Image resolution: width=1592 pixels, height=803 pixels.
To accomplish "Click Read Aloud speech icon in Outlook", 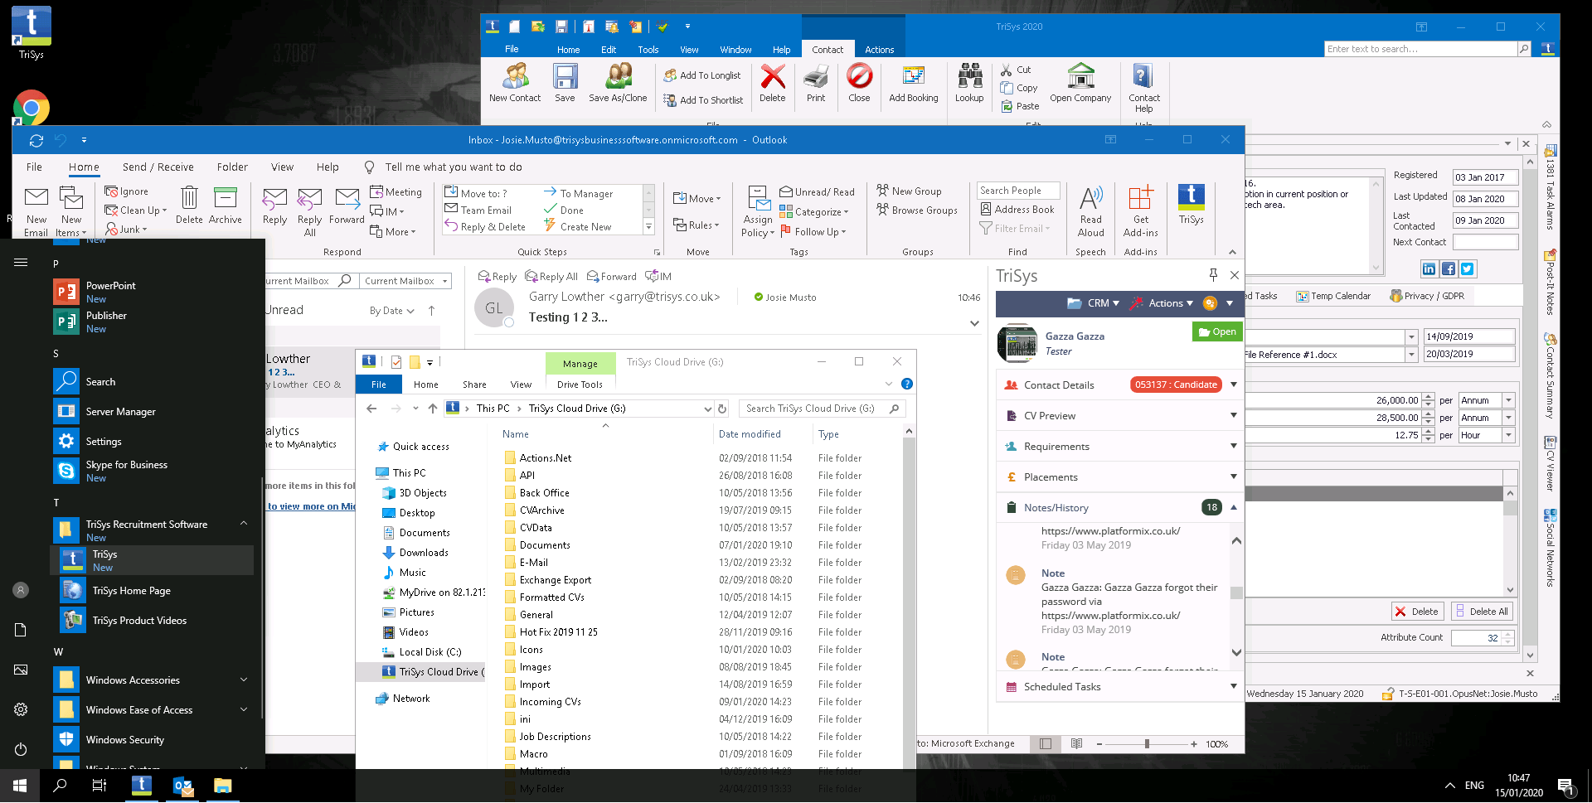I will point(1091,211).
